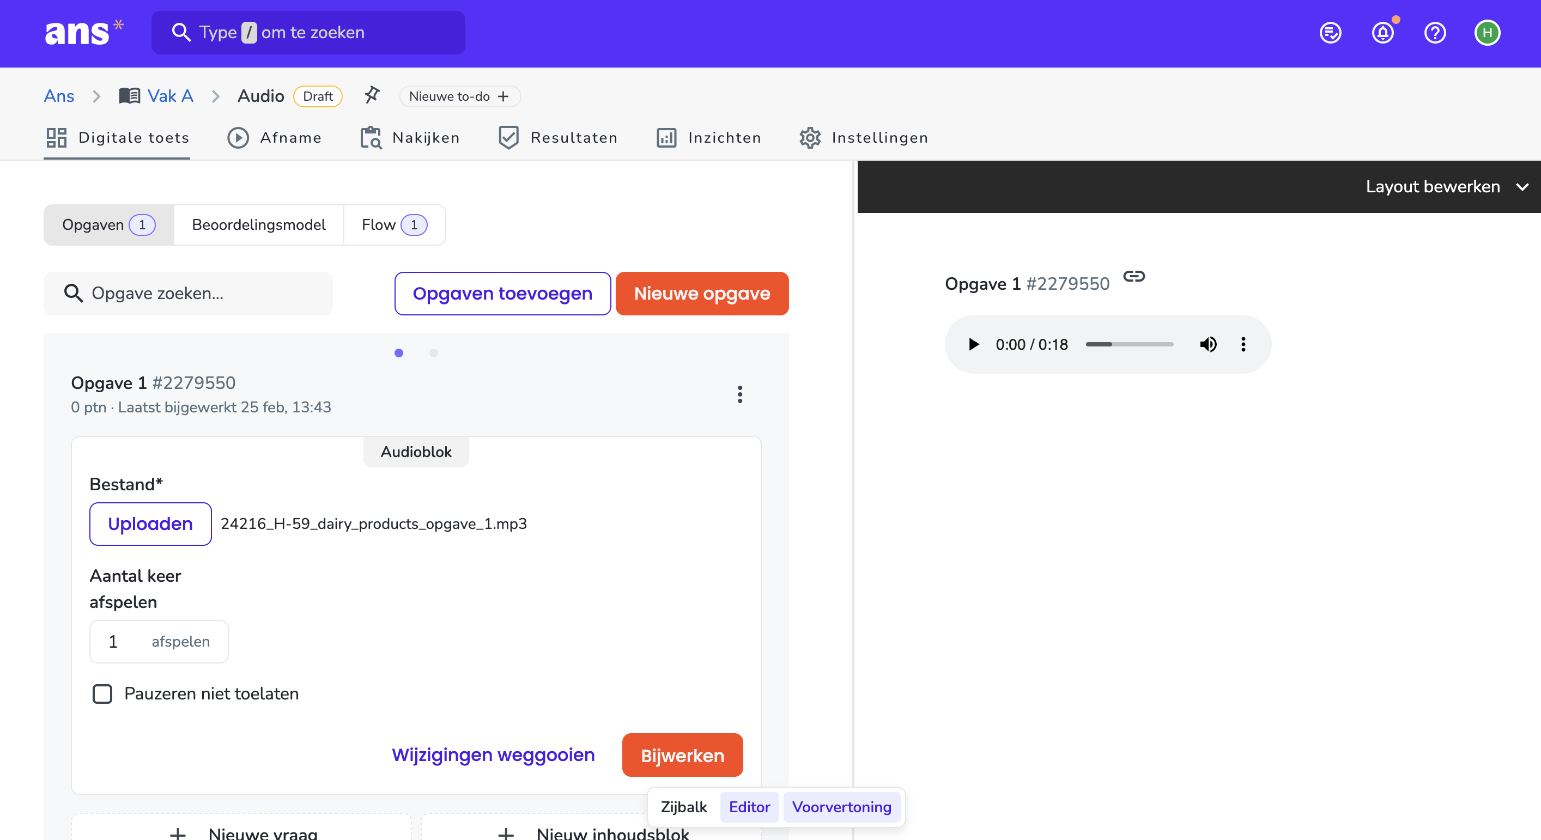The height and width of the screenshot is (840, 1541).
Task: Copy link icon next to Opgave 1 preview
Action: click(x=1133, y=276)
